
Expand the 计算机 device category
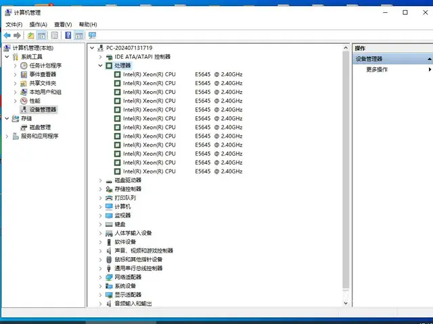coord(101,207)
